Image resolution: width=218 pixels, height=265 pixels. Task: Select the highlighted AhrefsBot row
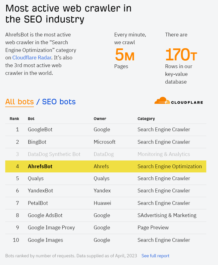click(x=106, y=166)
